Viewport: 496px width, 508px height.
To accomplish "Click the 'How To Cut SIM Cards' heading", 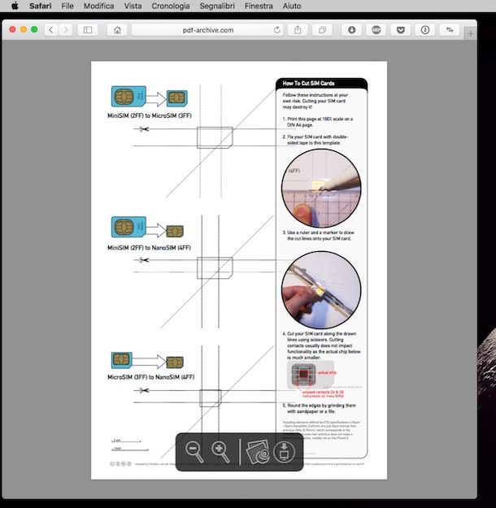I will click(308, 83).
